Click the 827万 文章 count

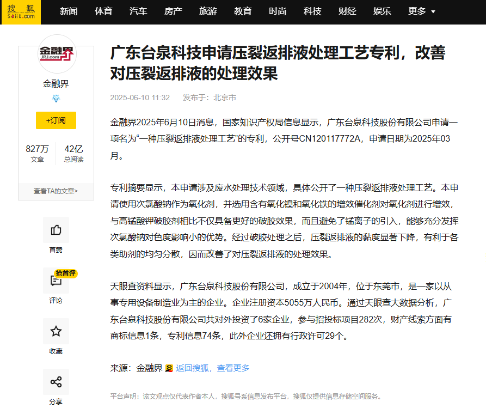click(37, 154)
